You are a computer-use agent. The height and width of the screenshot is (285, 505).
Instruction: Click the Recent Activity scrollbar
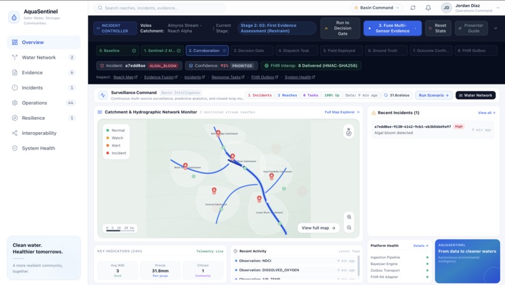358,266
